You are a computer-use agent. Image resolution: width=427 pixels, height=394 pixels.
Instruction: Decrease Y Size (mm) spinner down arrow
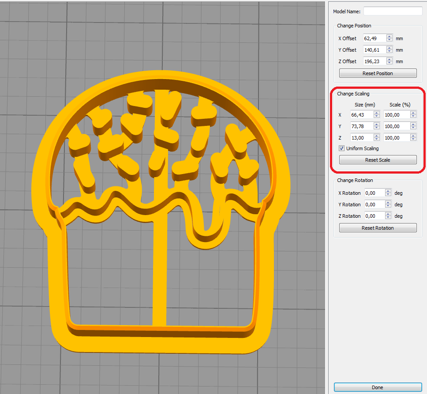click(376, 128)
